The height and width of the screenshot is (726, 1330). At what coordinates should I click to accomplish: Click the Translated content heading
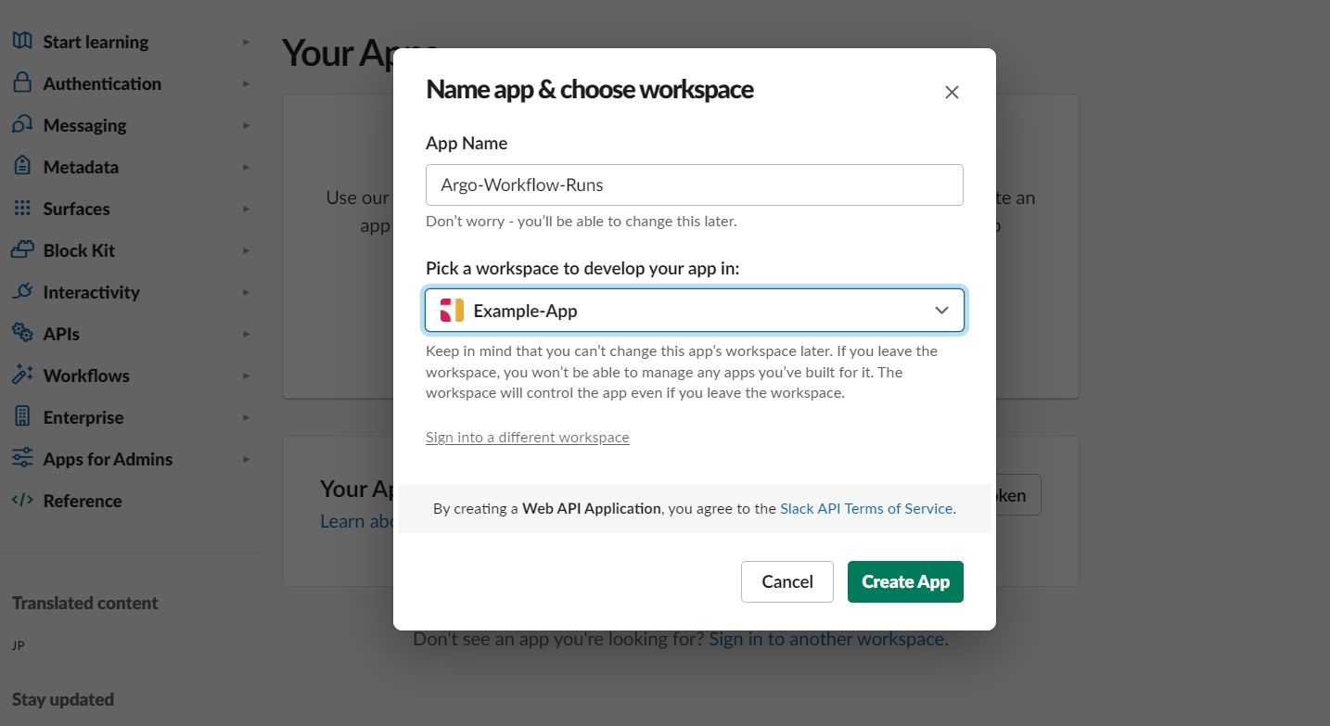point(85,603)
